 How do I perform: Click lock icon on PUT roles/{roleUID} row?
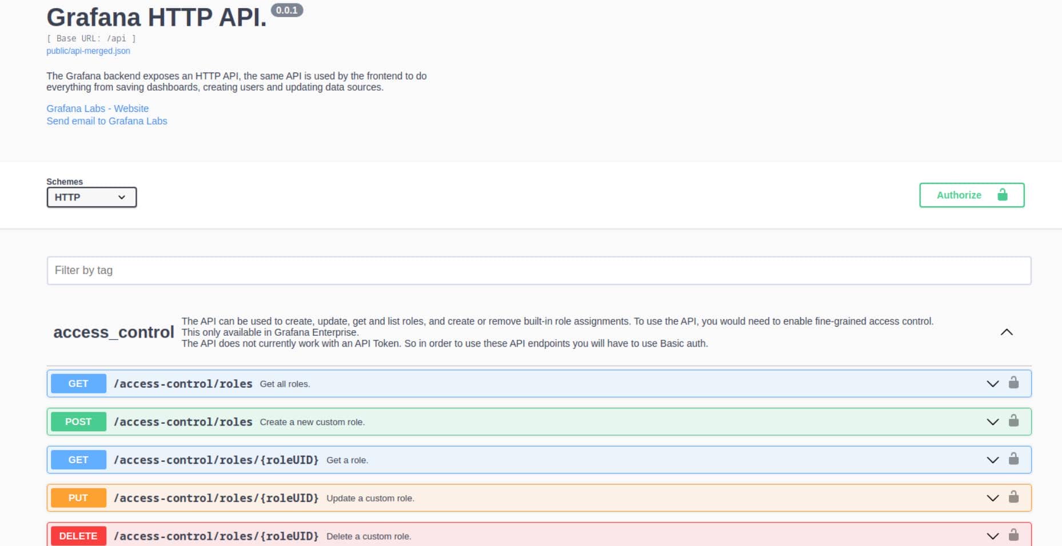click(x=1013, y=497)
